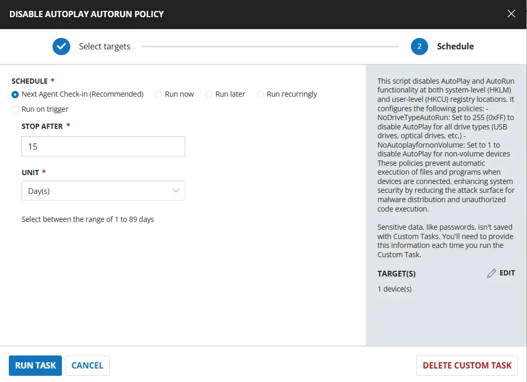Open the Unit Day(s) dropdown
The width and height of the screenshot is (527, 382).
(103, 191)
